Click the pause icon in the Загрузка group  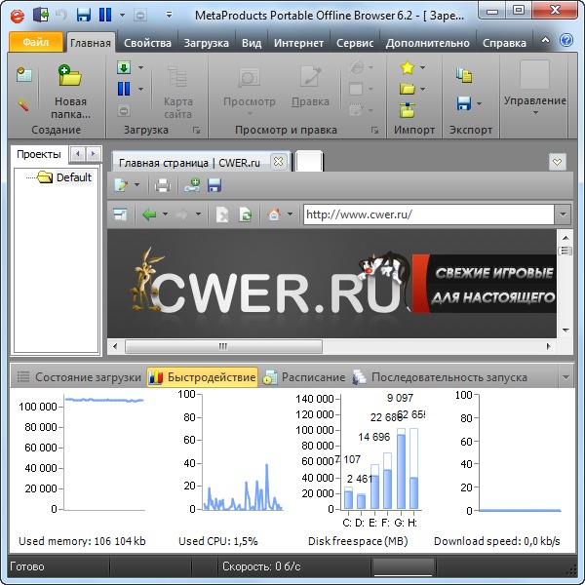point(124,89)
